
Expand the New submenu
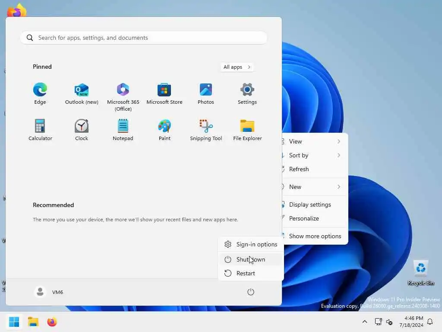point(315,187)
